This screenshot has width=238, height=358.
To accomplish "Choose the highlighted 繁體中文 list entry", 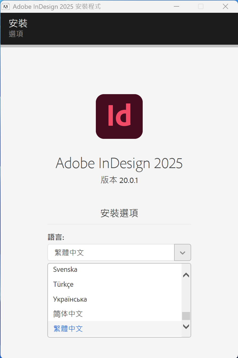I will point(68,329).
